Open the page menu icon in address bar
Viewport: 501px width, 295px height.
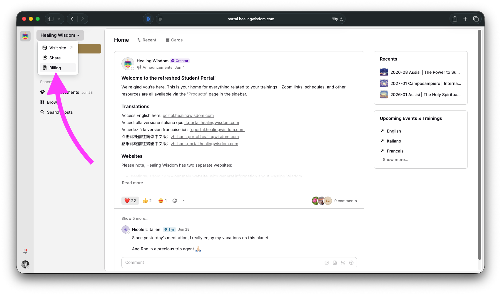161,19
